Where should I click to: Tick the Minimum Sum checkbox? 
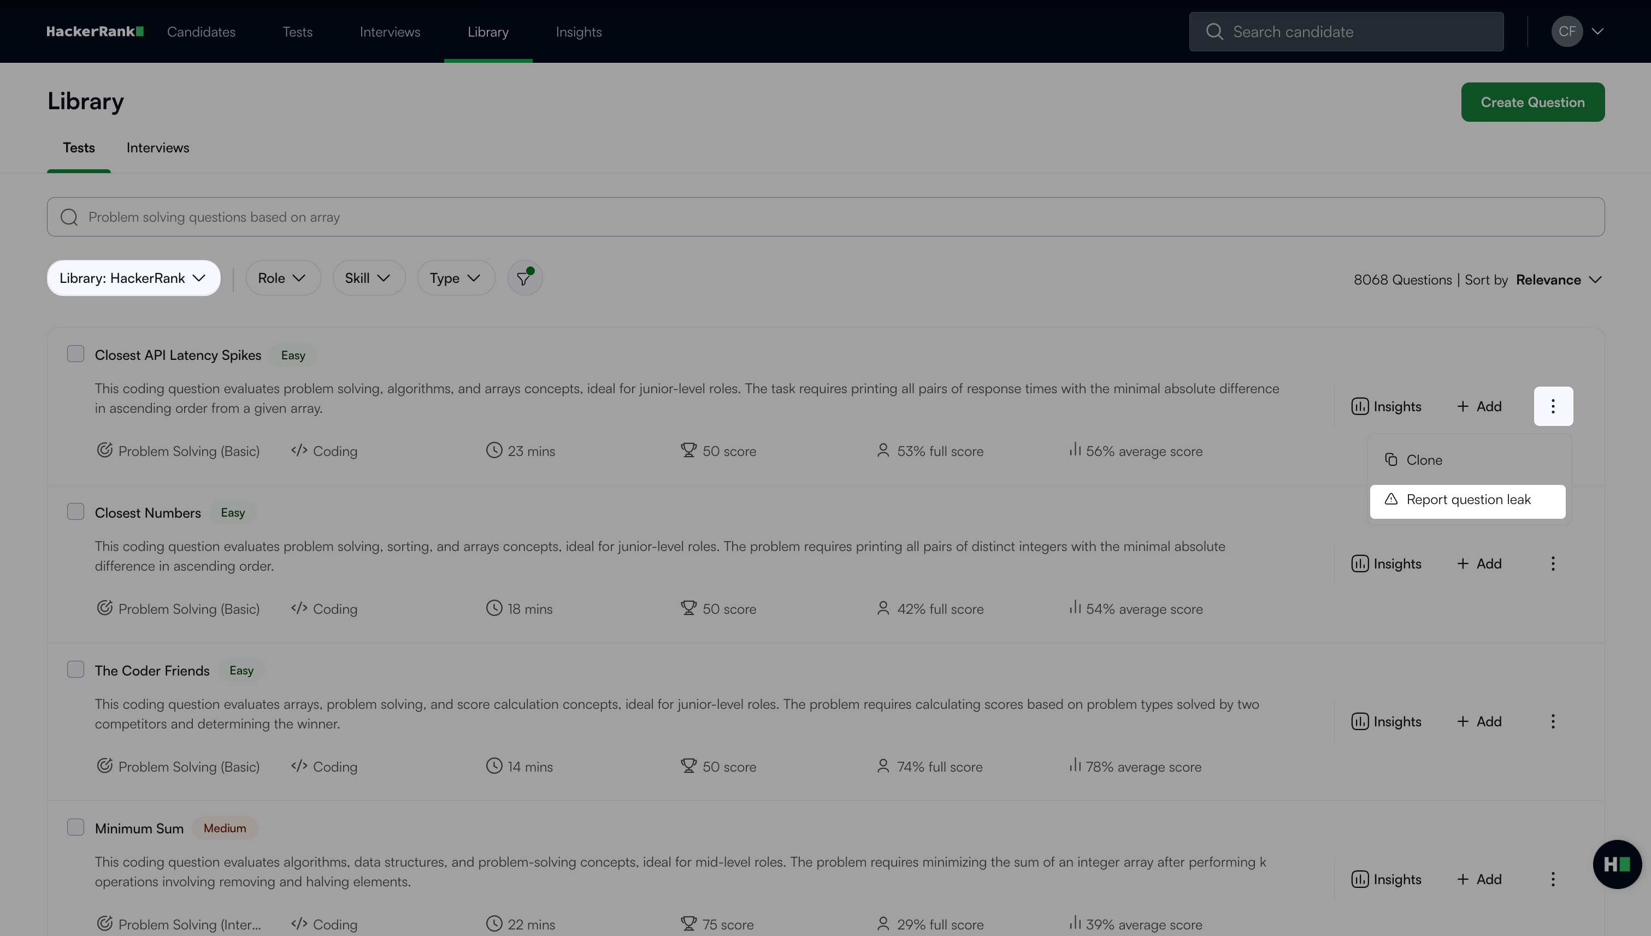(75, 827)
